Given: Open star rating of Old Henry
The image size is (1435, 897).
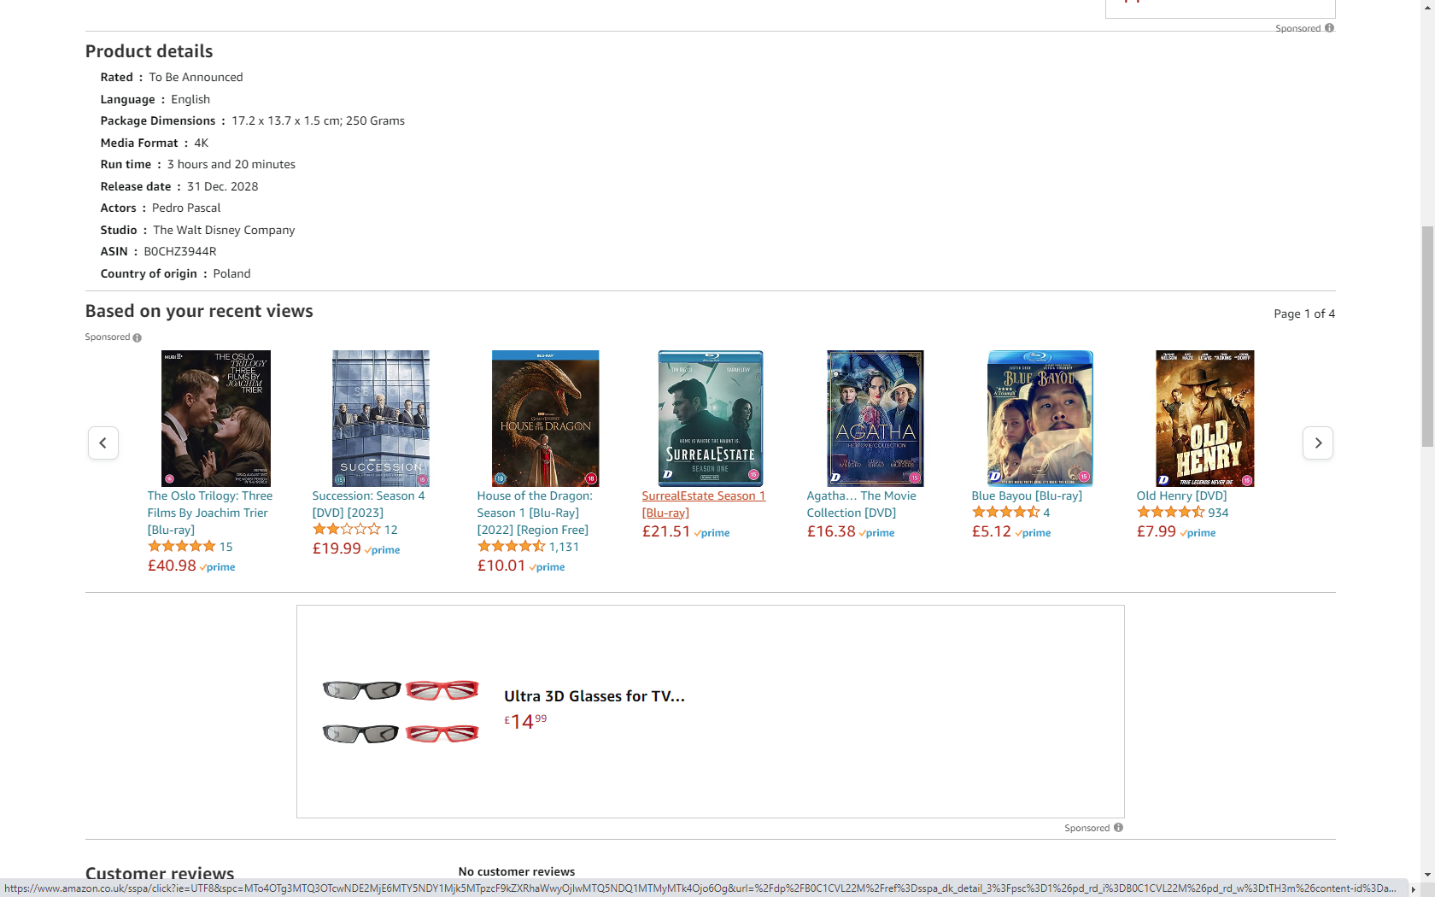Looking at the screenshot, I should 1171,513.
